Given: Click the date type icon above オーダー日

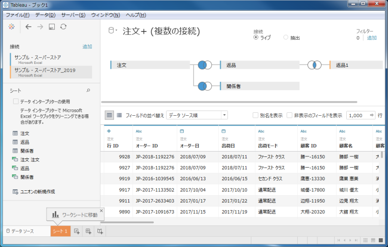Looking at the screenshot, I should tap(182, 131).
